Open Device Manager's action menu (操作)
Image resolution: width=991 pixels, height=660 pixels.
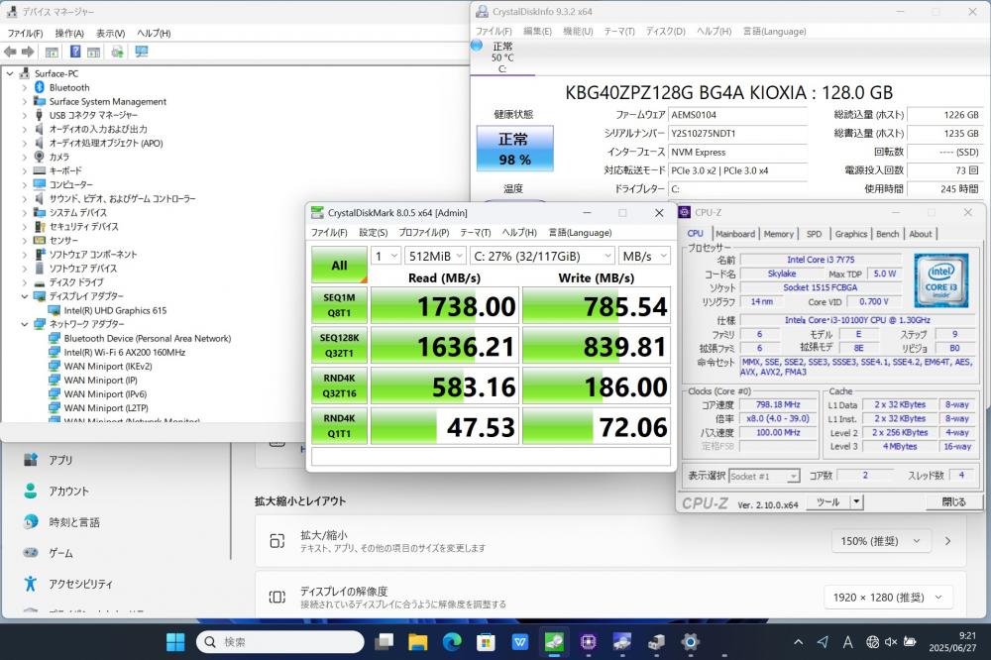69,33
